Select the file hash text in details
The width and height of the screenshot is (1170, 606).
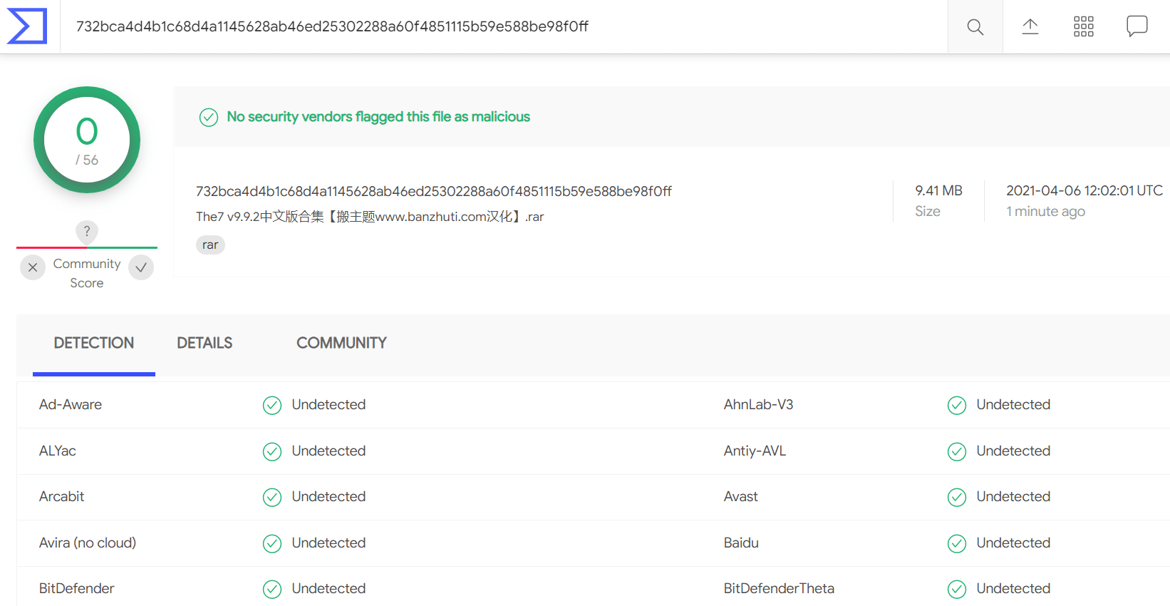pos(434,191)
